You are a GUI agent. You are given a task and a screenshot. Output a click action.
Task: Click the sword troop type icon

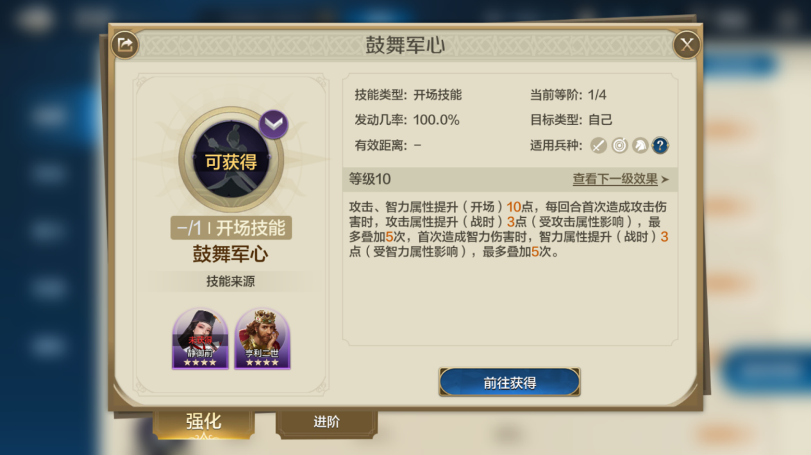598,145
